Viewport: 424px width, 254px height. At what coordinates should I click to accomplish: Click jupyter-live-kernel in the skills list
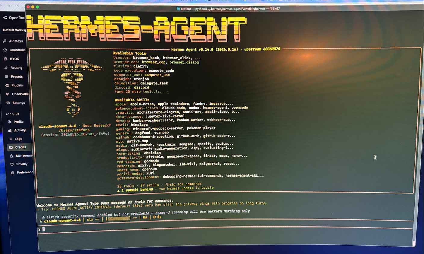[165, 116]
